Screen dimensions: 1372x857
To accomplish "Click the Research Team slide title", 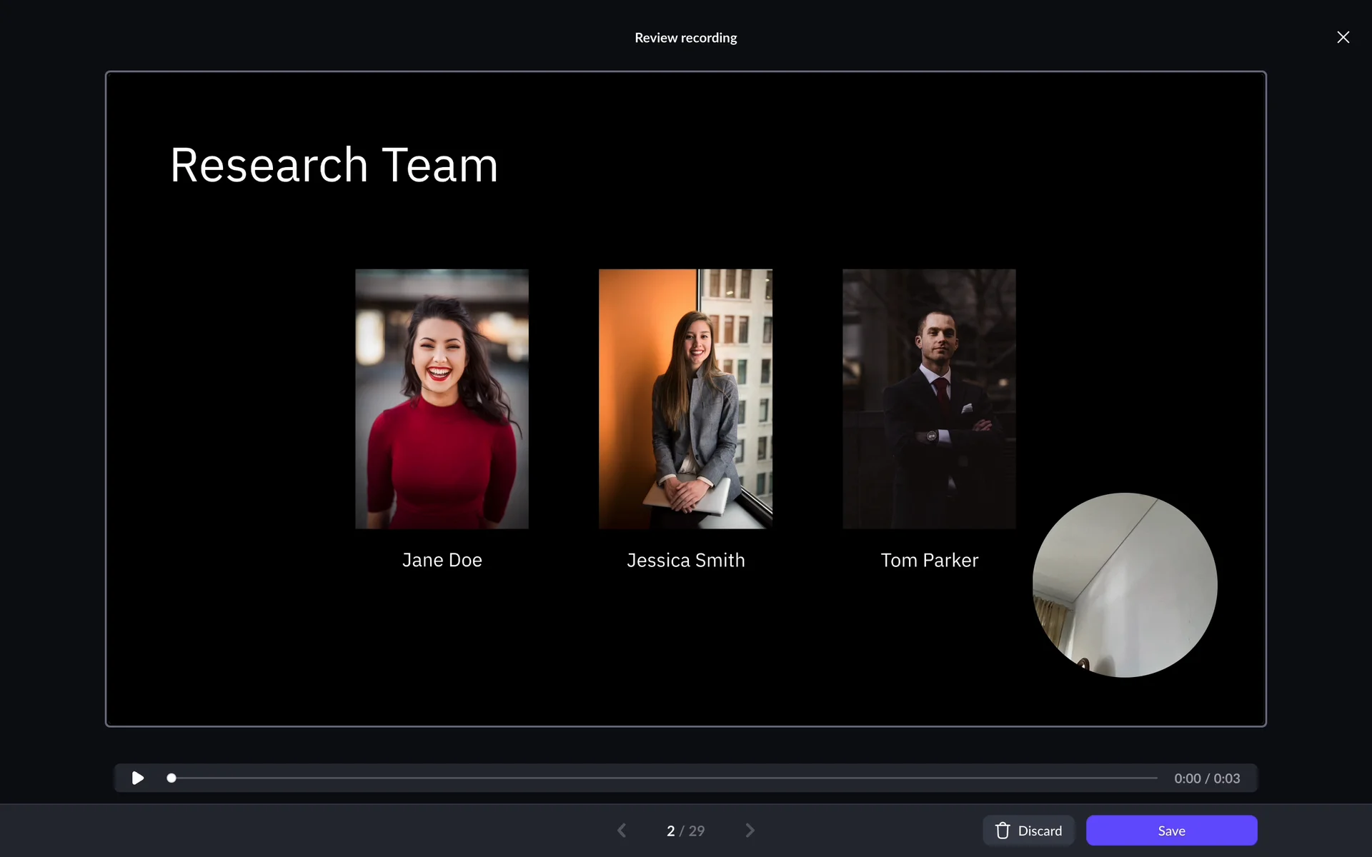I will 334,165.
